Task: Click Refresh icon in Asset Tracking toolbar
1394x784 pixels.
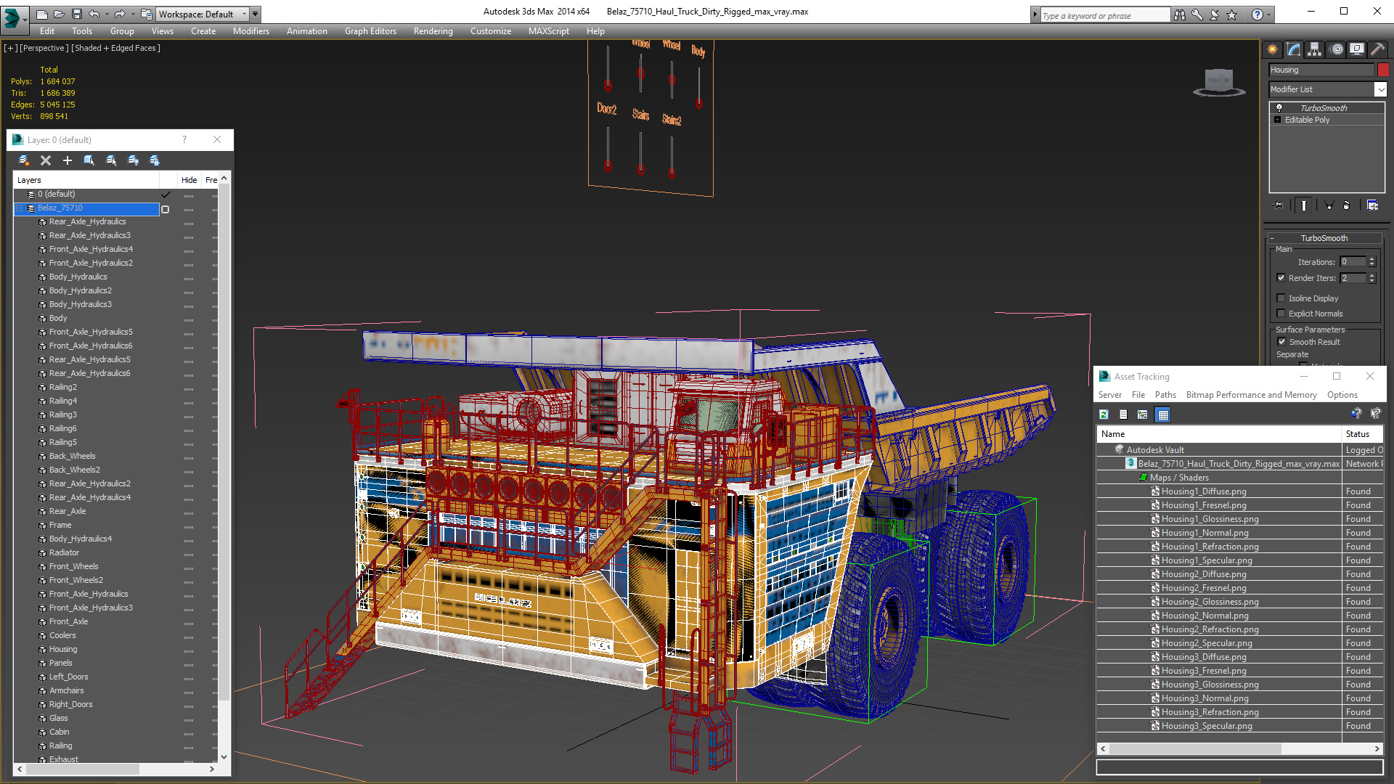Action: pyautogui.click(x=1104, y=415)
